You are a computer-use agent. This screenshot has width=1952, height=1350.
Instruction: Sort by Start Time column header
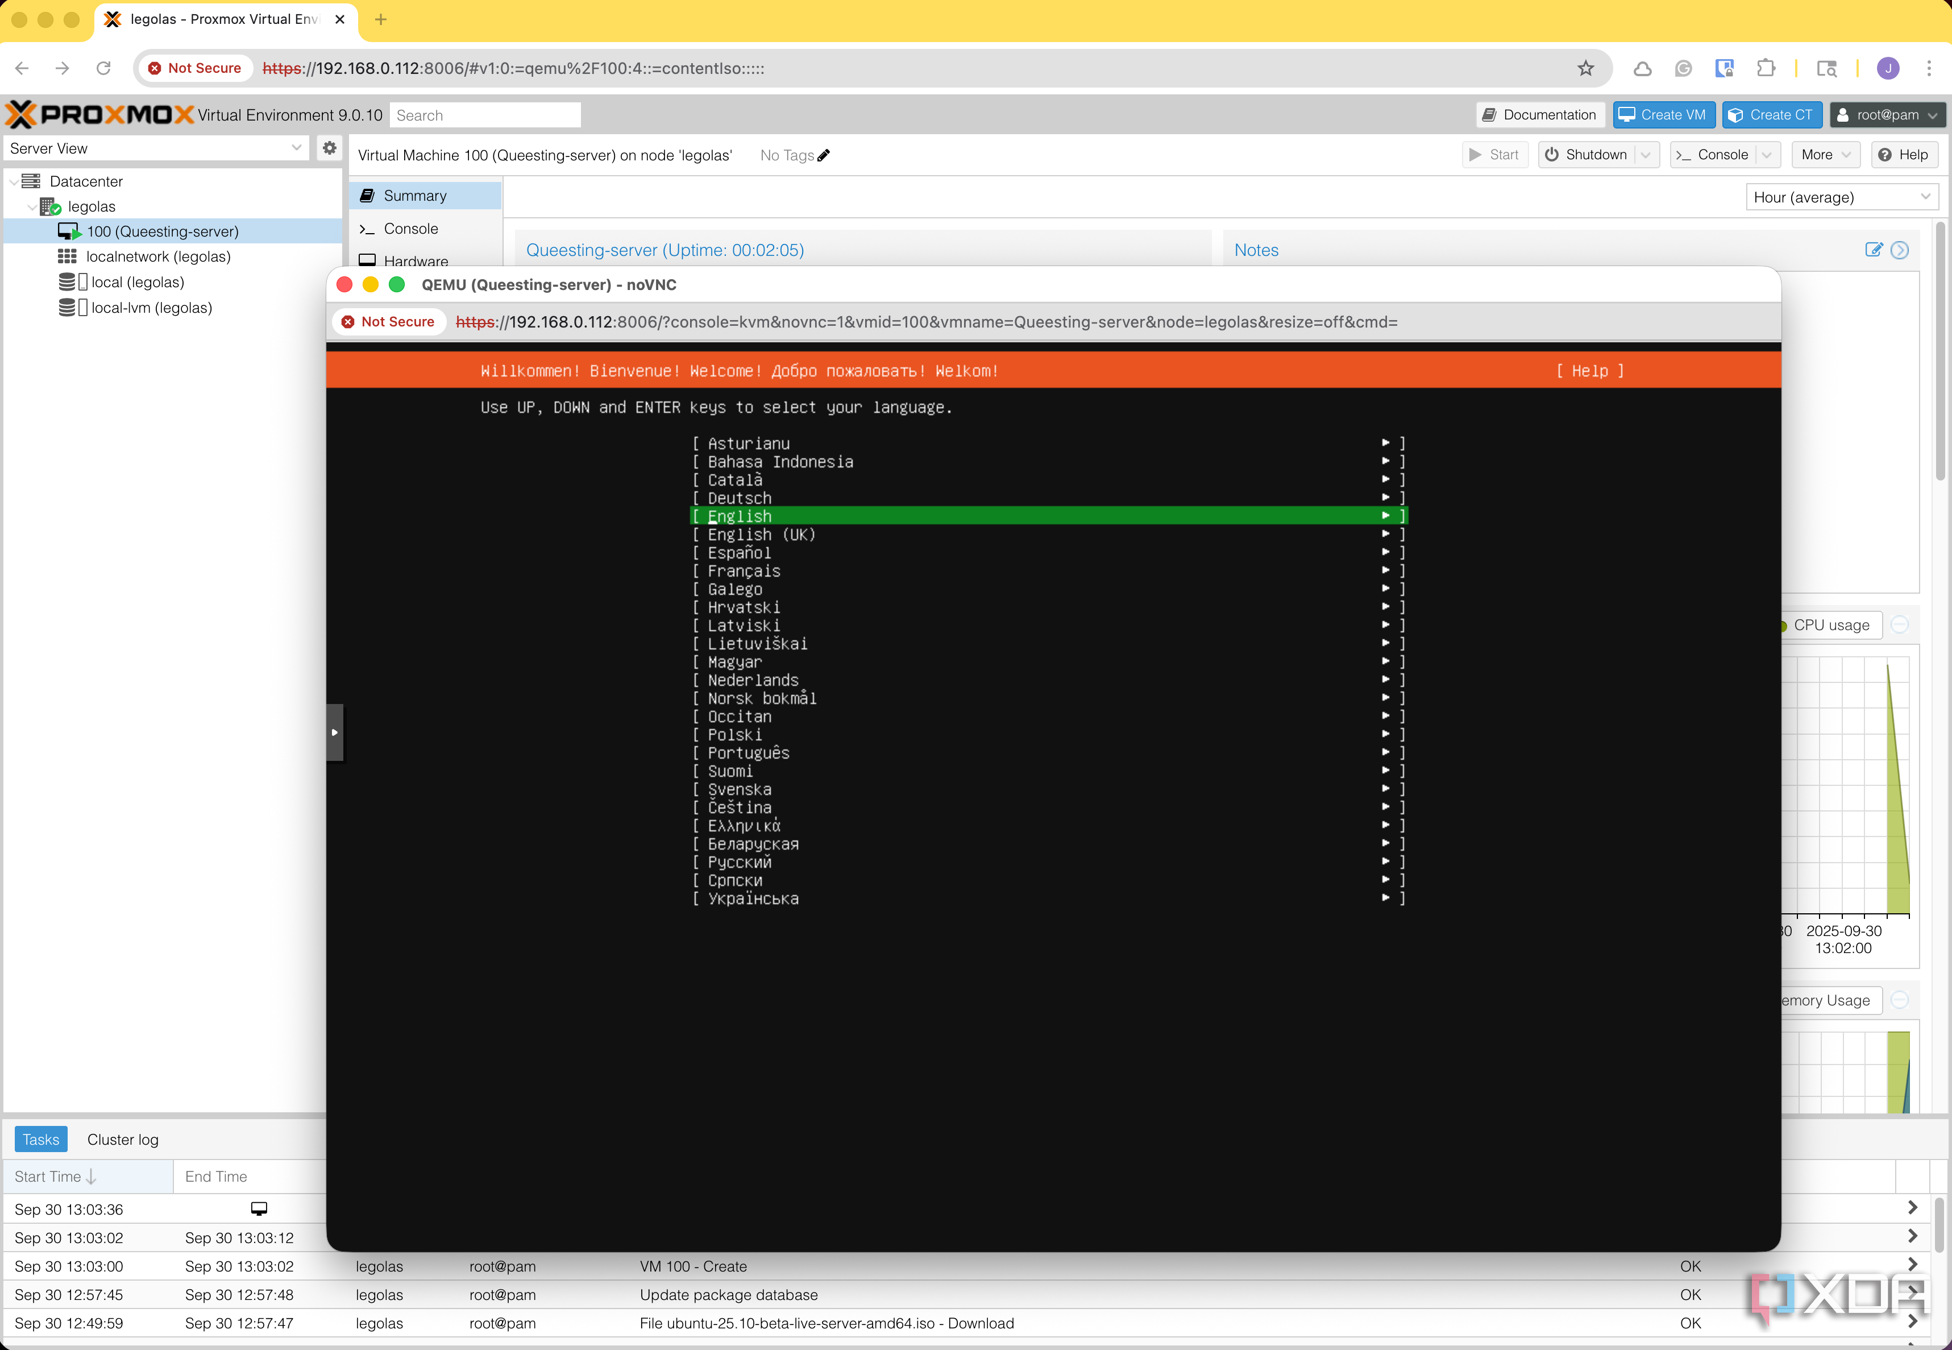tap(88, 1176)
